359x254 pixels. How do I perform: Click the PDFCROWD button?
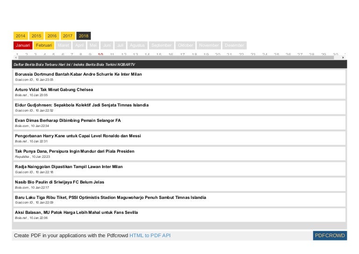coord(330,235)
